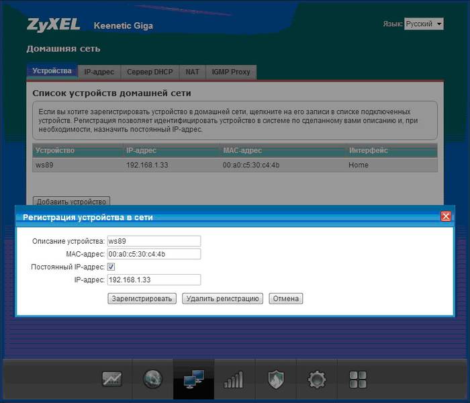Open the Internet globe icon

152,379
